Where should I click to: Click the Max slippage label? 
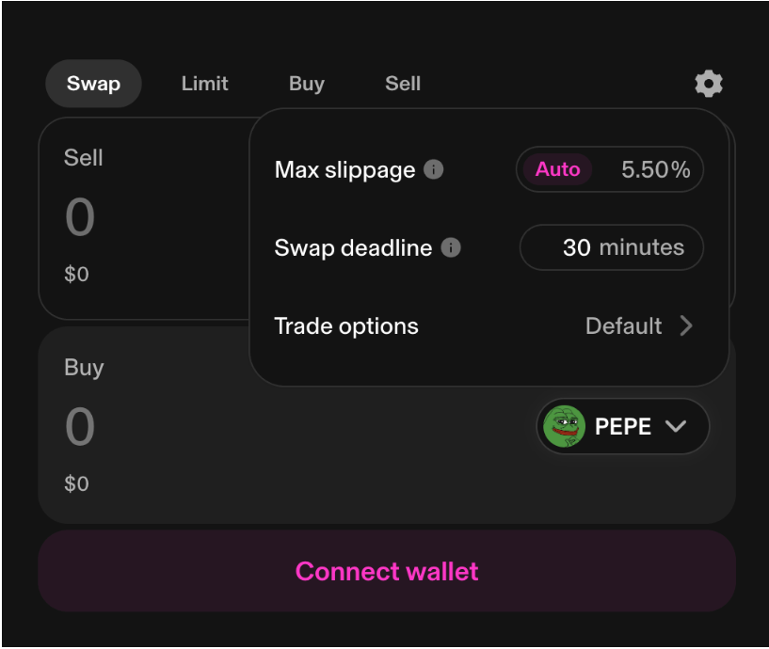pos(344,169)
